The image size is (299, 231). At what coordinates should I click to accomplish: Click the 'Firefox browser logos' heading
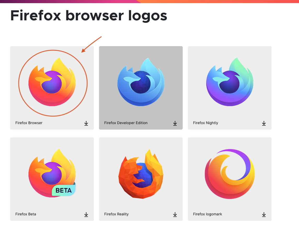(89, 16)
